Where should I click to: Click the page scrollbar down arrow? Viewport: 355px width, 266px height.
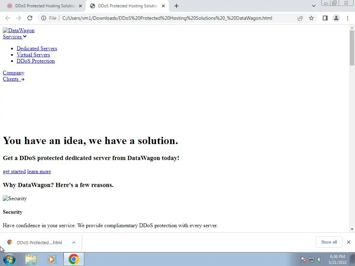(352, 229)
